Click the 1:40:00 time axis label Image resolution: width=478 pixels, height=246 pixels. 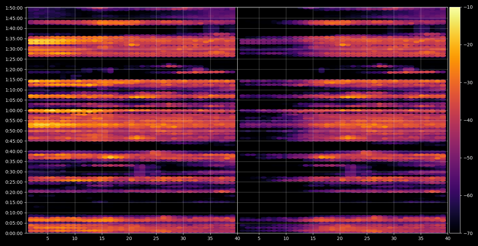coord(14,28)
